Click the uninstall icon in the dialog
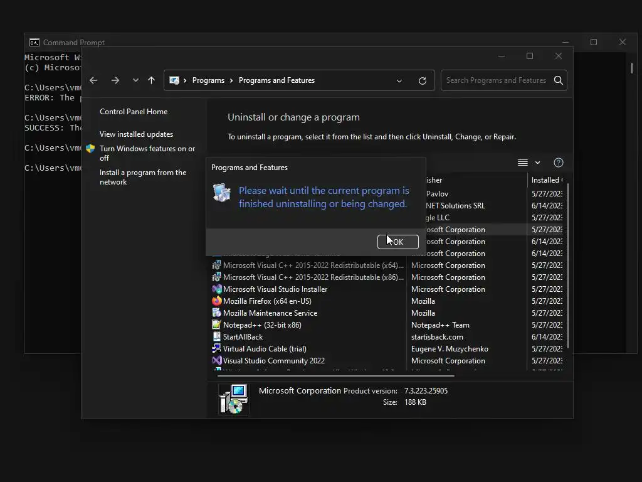 [221, 193]
